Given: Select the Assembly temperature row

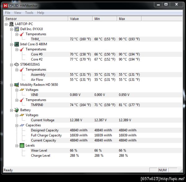Looking at the screenshot, I should point(106,74).
